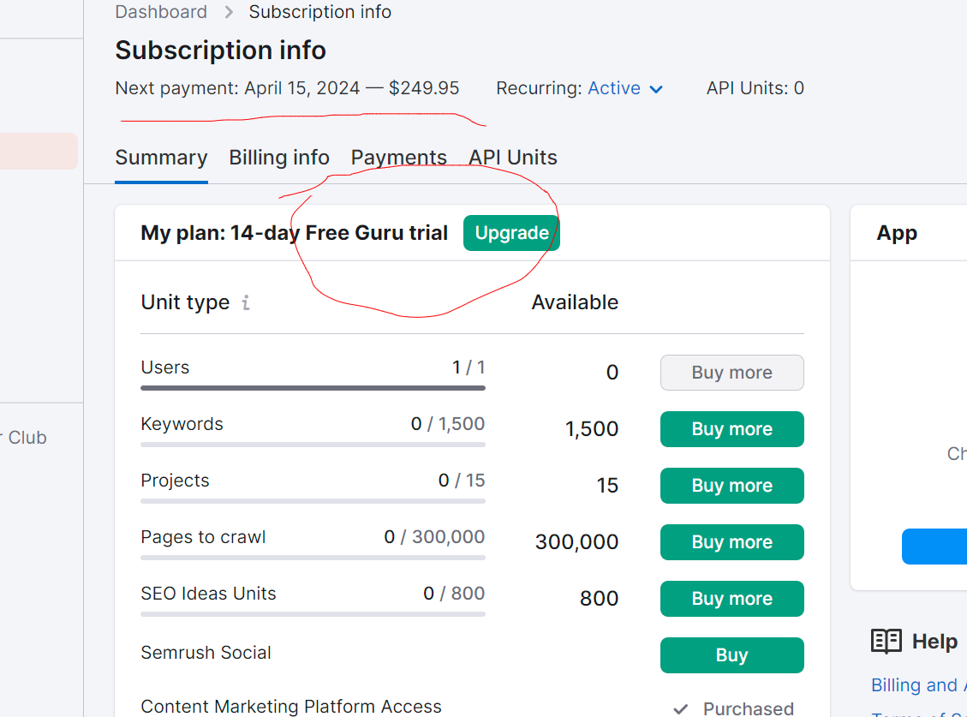Viewport: 967px width, 717px height.
Task: Click the Pages to crawl available 300,000
Action: coord(576,541)
